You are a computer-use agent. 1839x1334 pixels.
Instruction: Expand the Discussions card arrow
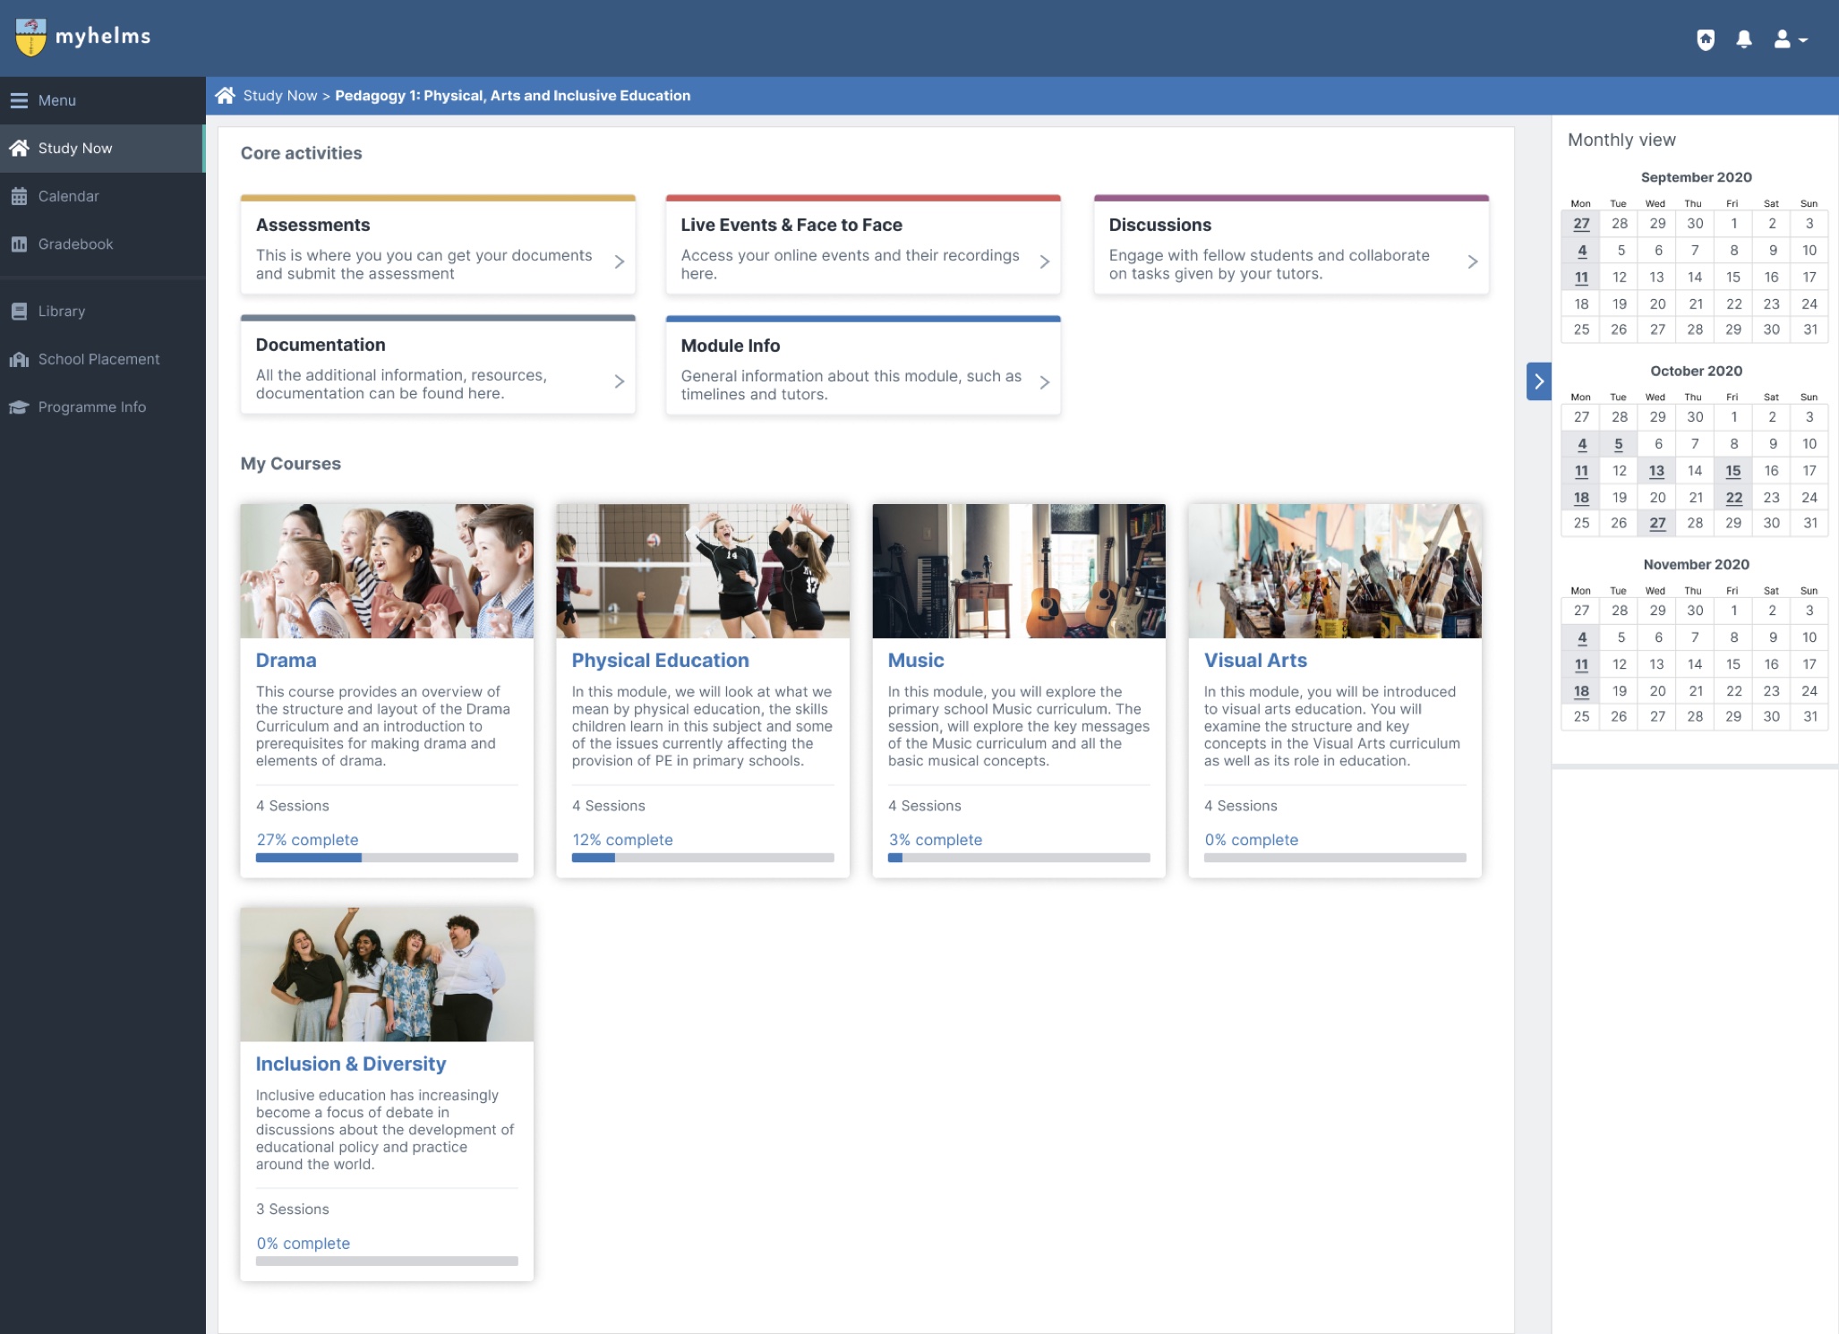tap(1472, 261)
